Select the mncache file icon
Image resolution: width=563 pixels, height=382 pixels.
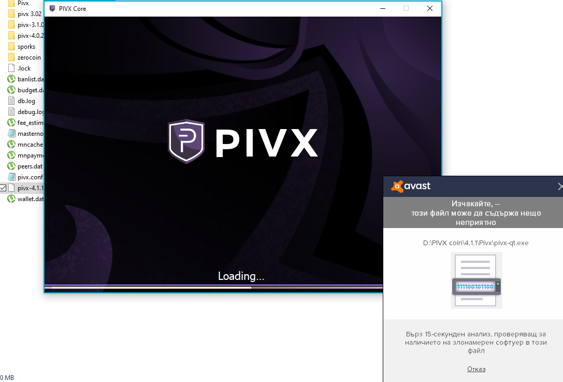(11, 145)
